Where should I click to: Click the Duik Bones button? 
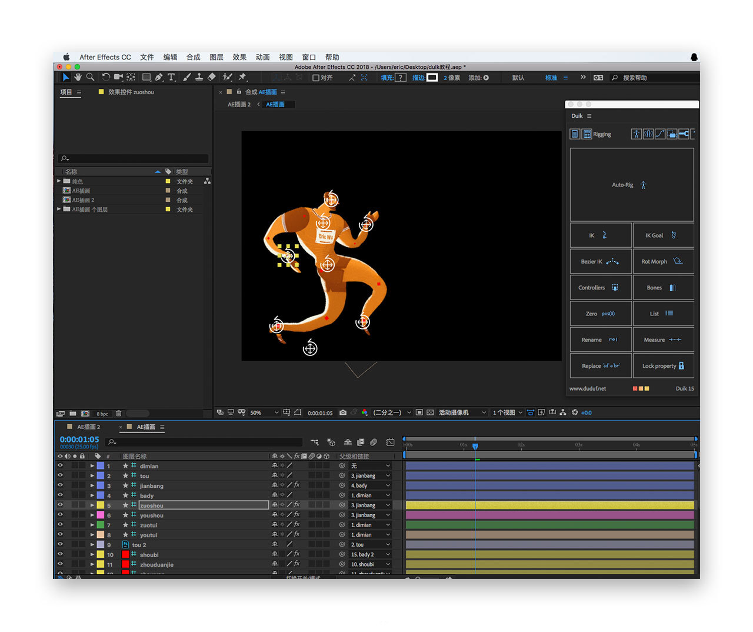coord(664,288)
